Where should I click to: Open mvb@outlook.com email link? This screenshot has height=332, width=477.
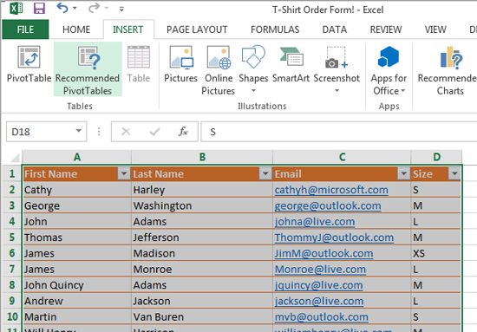tap(321, 316)
